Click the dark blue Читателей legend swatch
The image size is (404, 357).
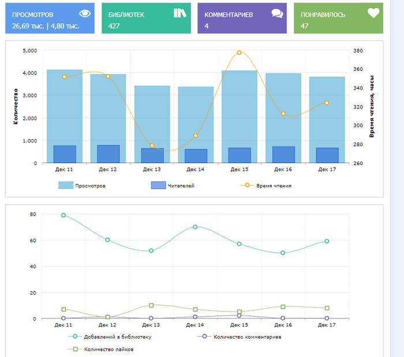[x=158, y=186]
